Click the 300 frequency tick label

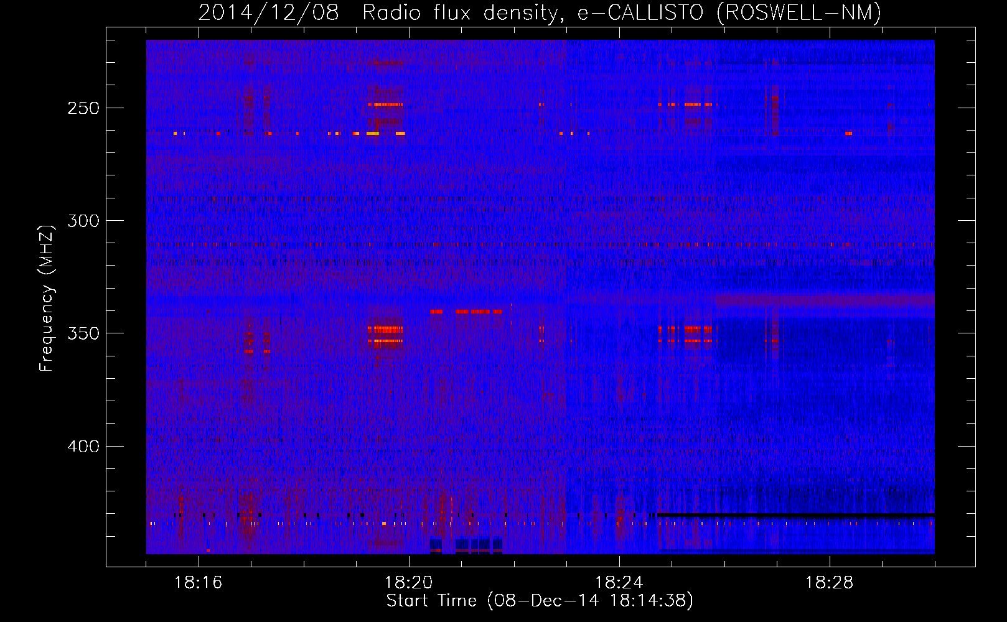(83, 221)
